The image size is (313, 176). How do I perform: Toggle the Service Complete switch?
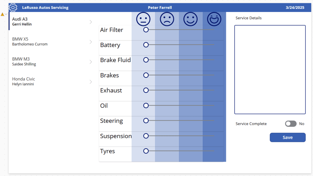click(x=291, y=124)
